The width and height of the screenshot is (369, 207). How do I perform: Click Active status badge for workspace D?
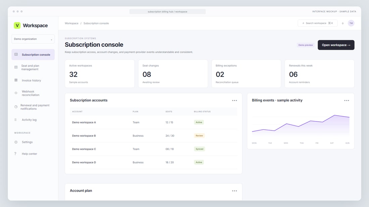(199, 163)
